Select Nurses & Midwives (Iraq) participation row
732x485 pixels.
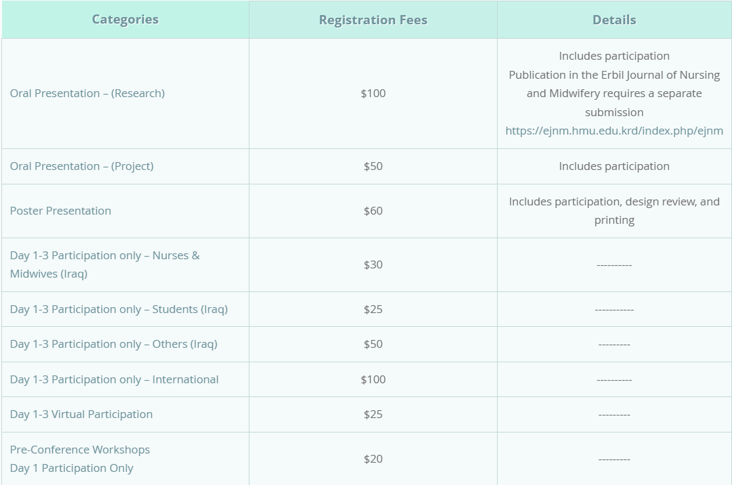tap(104, 264)
